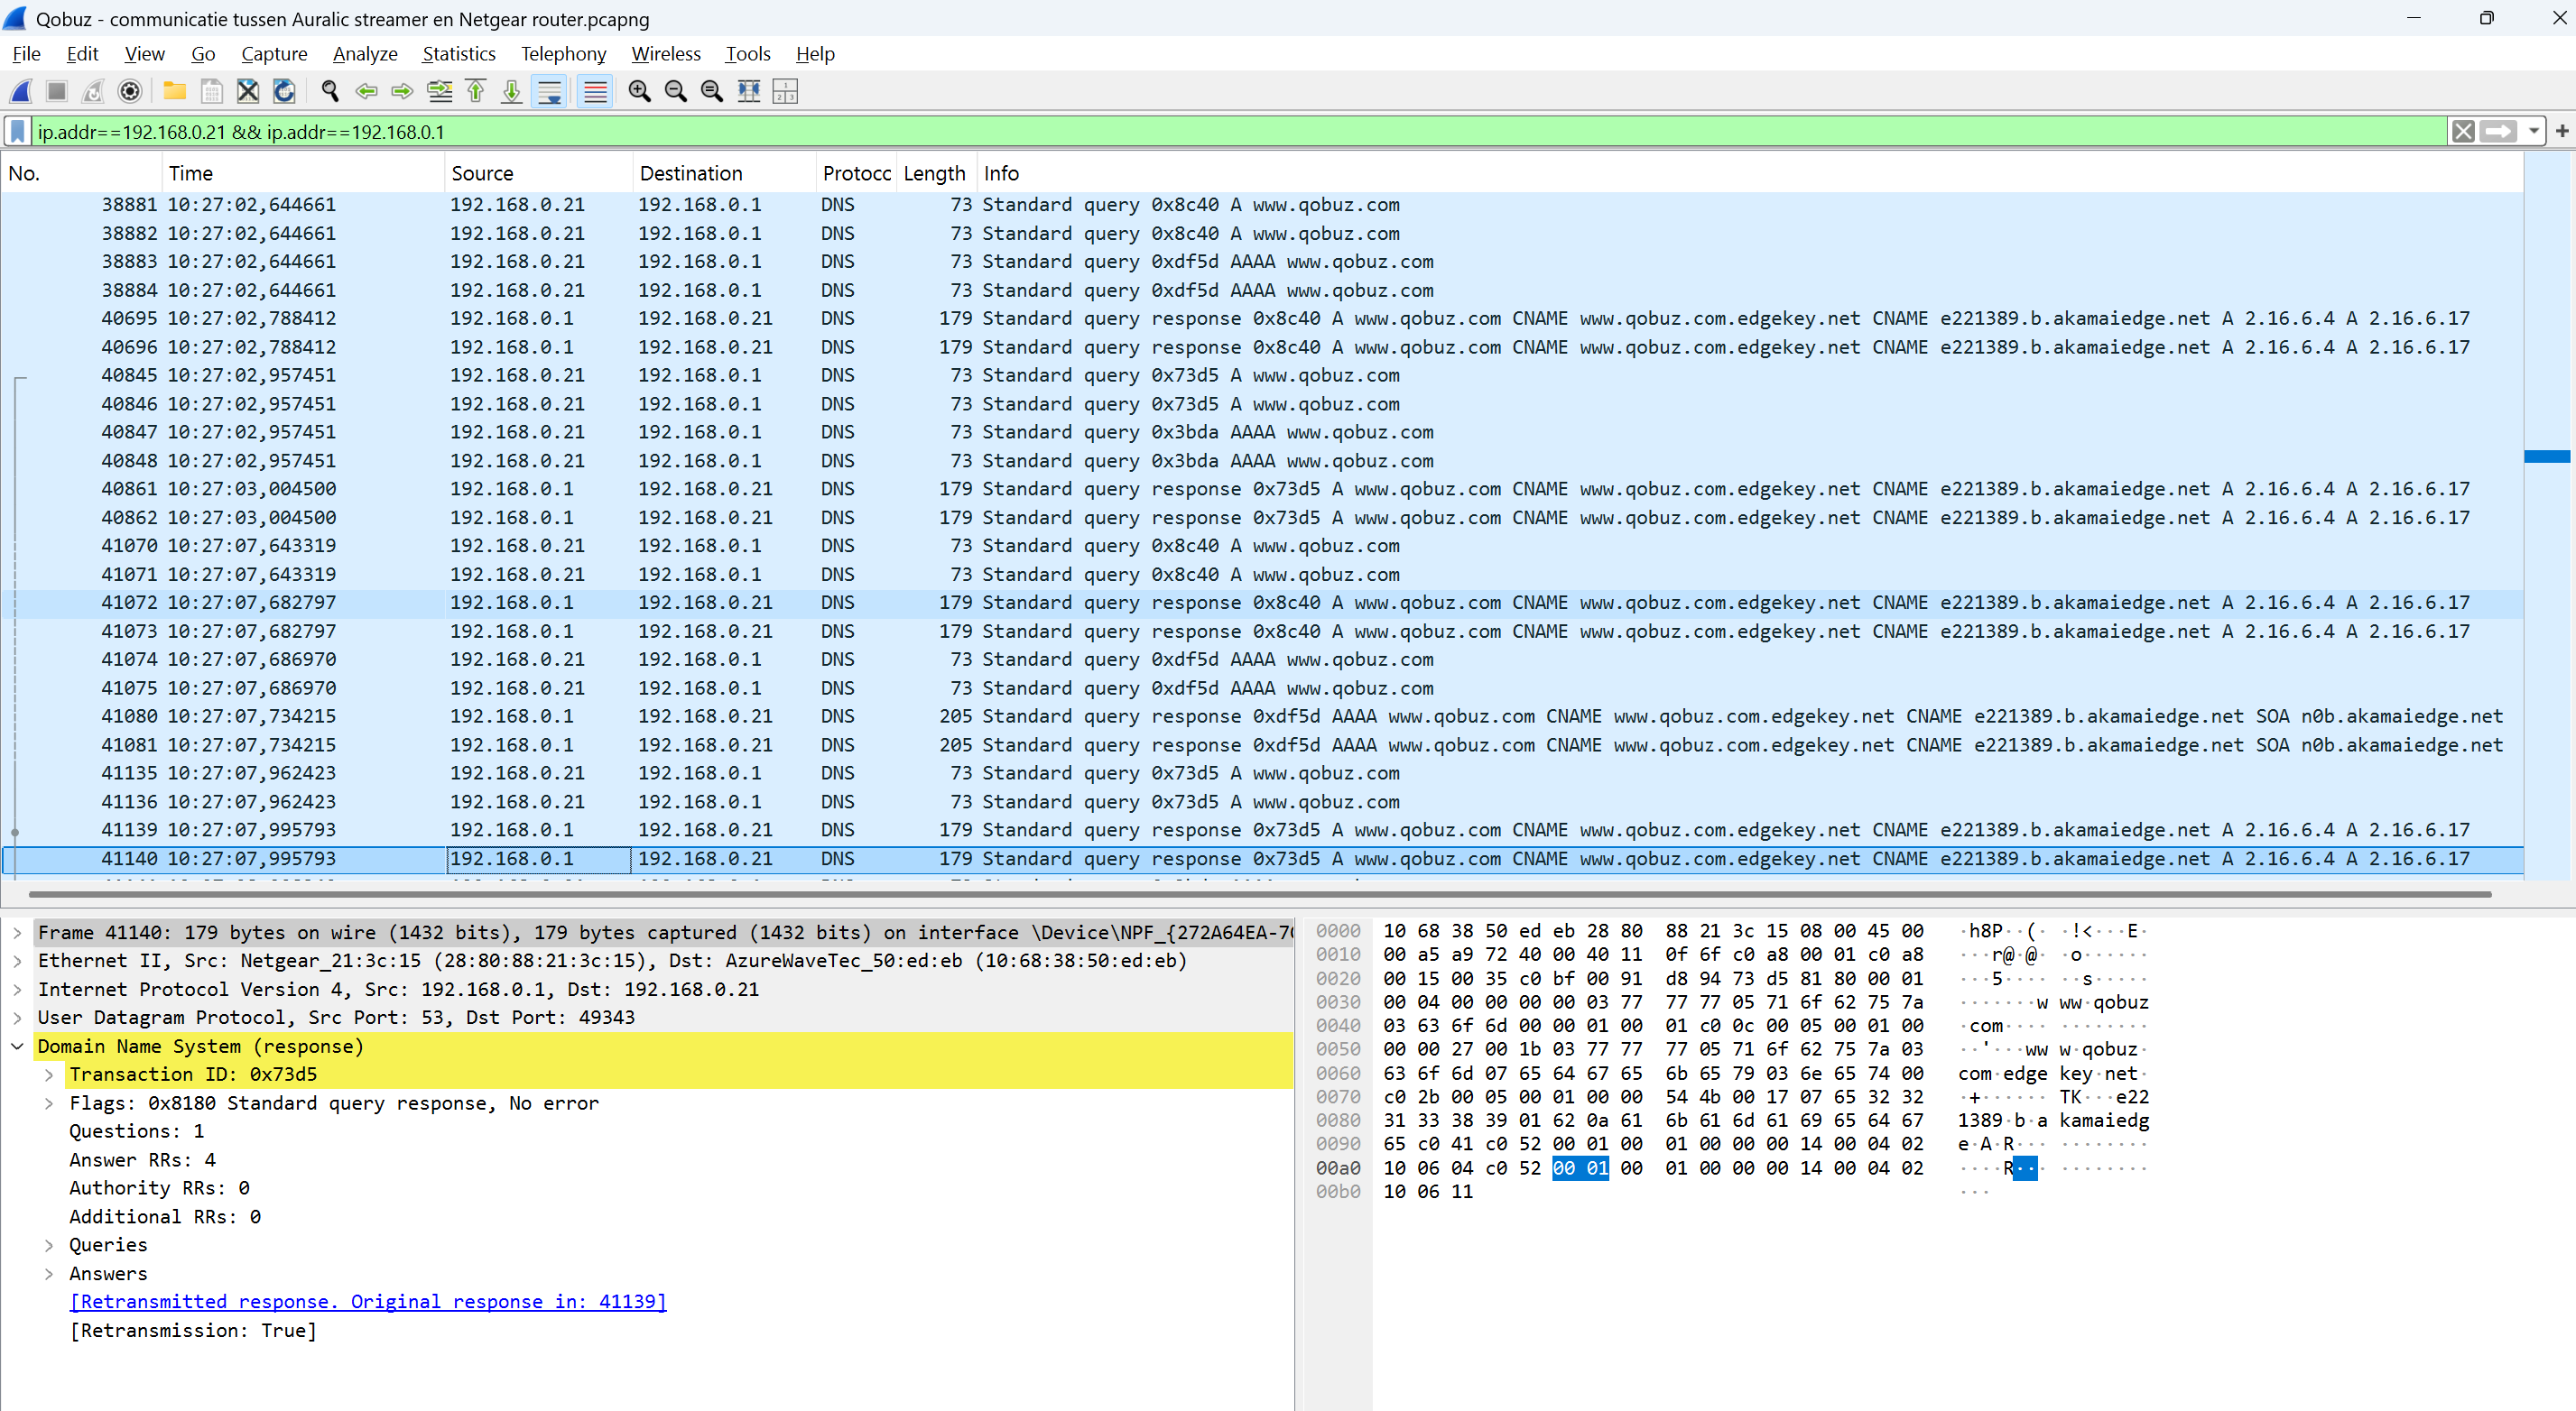2576x1411 pixels.
Task: Go forward in packet history
Action: tap(402, 92)
